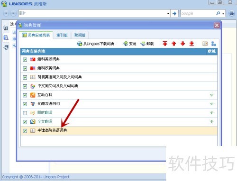Click dictionary book icon in left sidebar
Viewport: 237px width, 181px height.
[6, 28]
